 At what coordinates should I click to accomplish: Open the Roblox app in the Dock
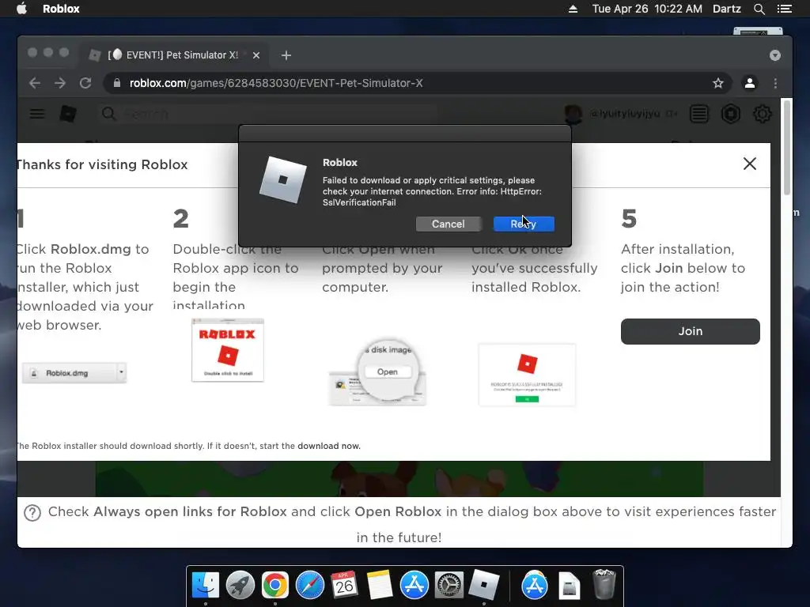[x=483, y=585]
